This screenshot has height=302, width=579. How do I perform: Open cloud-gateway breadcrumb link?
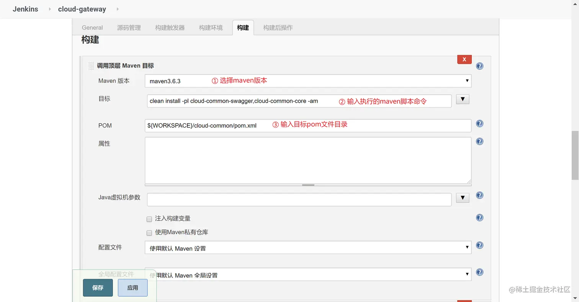click(x=82, y=9)
